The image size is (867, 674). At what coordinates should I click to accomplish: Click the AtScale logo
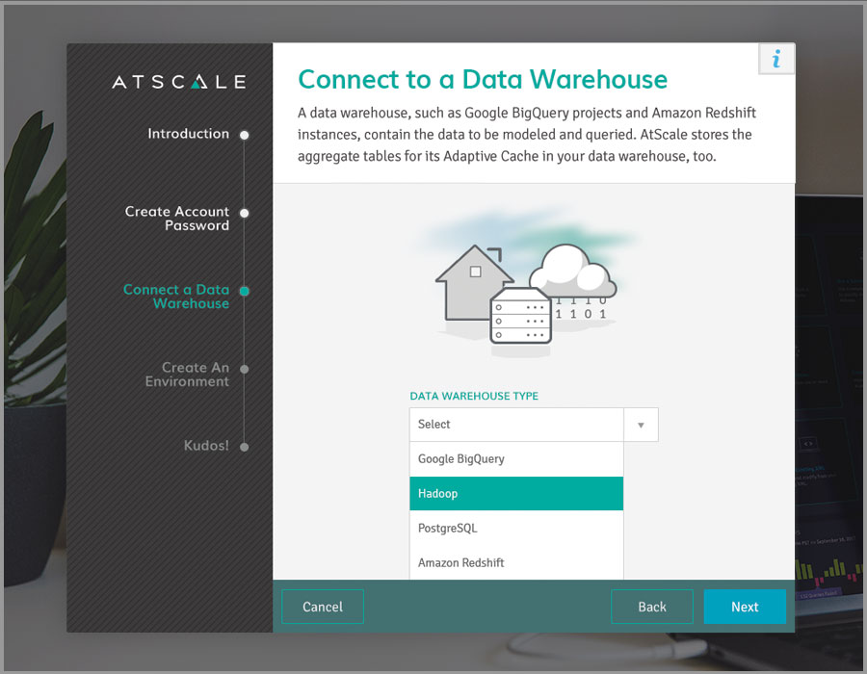179,82
